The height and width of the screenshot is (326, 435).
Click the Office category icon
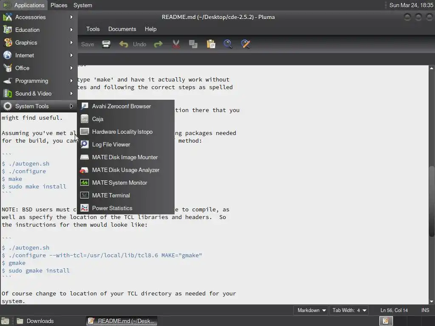(8, 68)
